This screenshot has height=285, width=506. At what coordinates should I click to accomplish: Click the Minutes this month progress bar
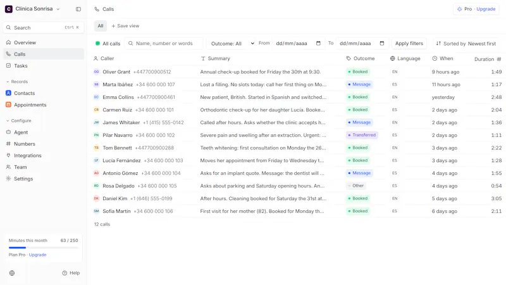click(43, 248)
